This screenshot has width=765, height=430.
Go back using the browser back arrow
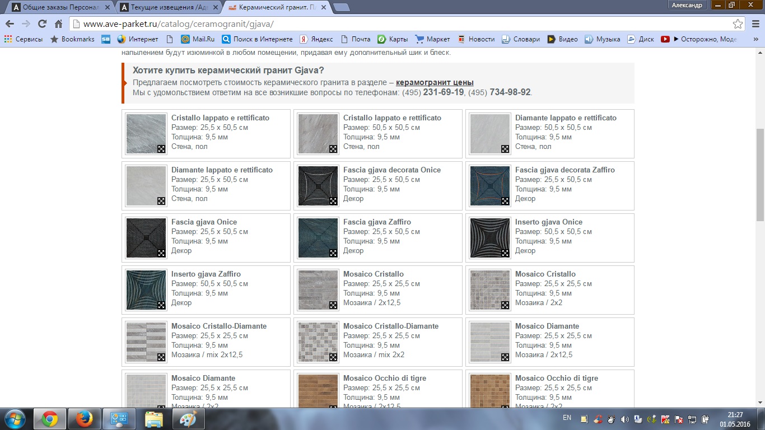point(10,24)
